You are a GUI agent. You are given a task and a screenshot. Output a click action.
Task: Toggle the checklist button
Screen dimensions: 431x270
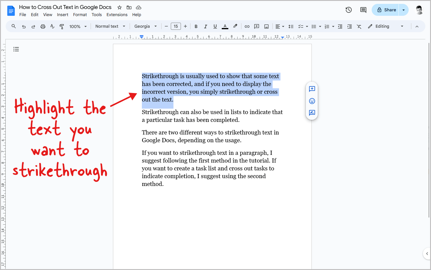click(301, 27)
